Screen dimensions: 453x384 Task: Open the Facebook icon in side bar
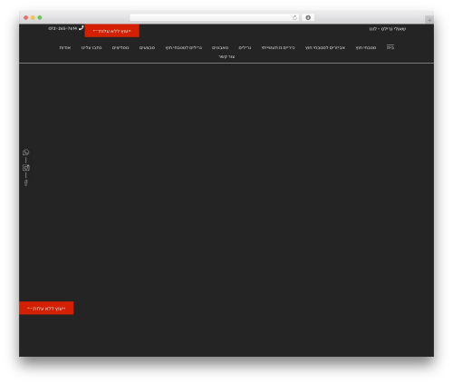[26, 182]
